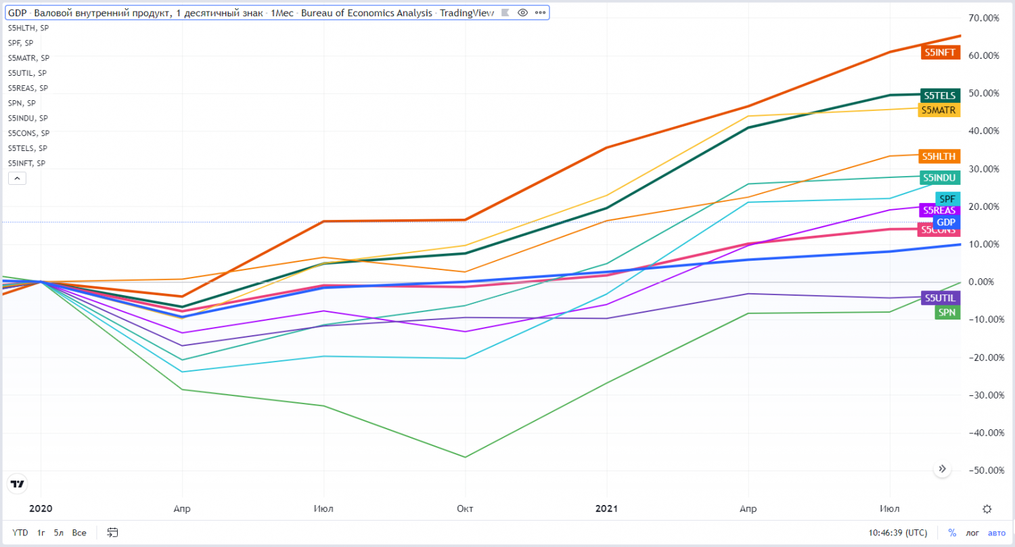Collapse the indicator legend list
Viewport: 1015px width, 547px height.
(x=17, y=179)
